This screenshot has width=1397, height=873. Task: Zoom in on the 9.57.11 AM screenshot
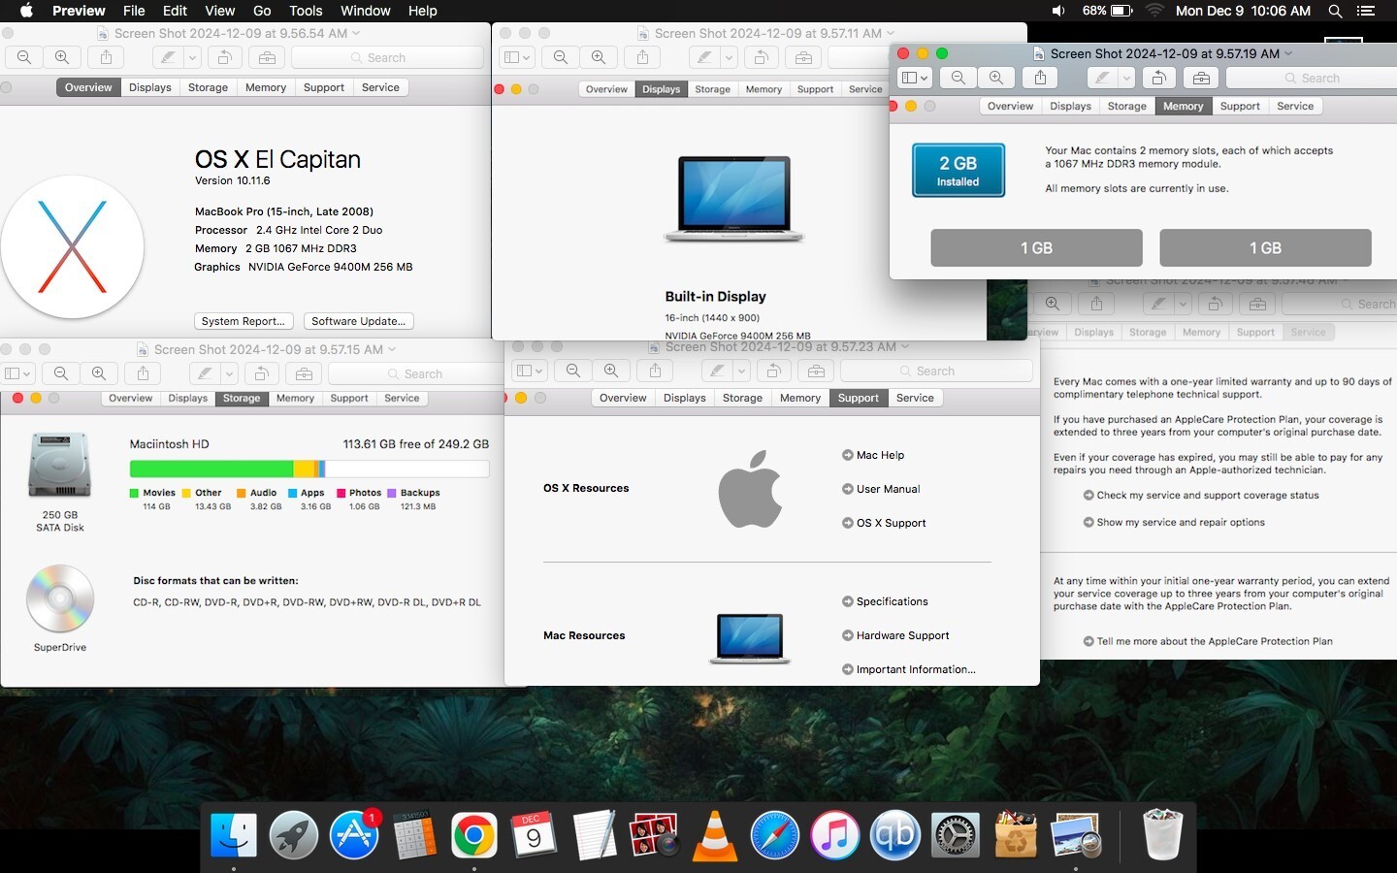pos(599,58)
